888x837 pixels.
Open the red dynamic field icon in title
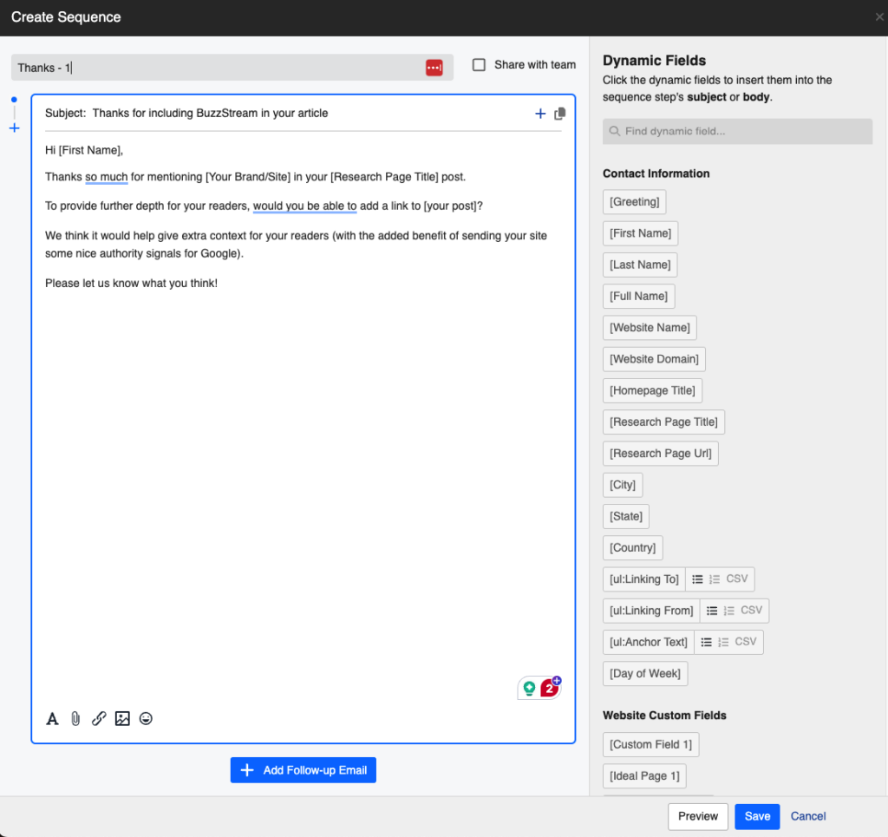pyautogui.click(x=434, y=67)
